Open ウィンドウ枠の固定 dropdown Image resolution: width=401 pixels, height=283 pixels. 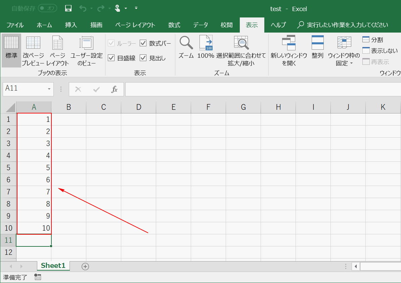click(x=344, y=51)
